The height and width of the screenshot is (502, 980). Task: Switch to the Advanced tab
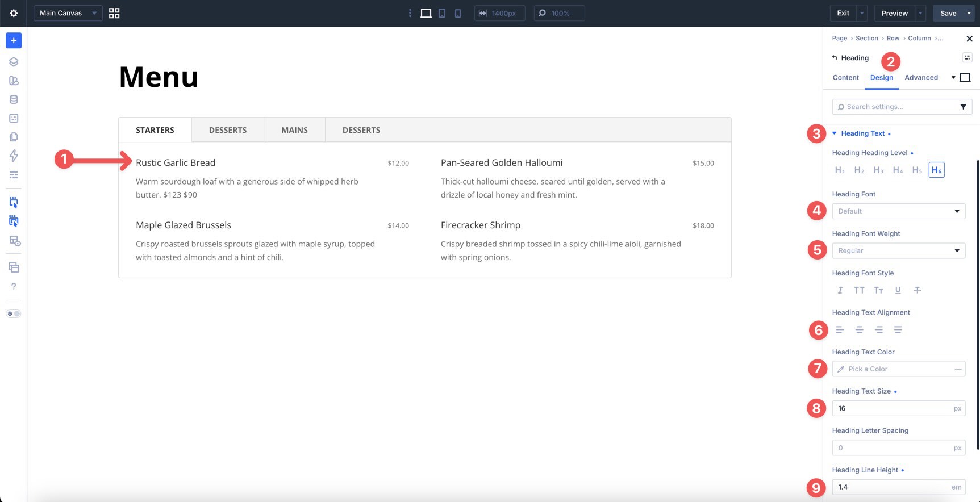[x=921, y=78]
